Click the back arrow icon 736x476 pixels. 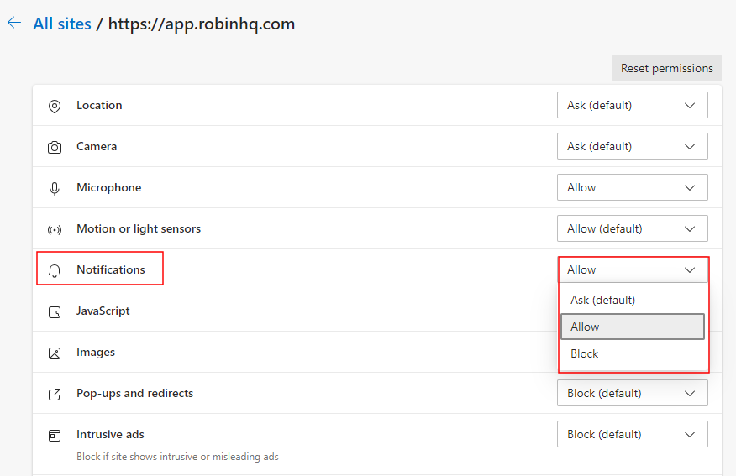tap(13, 24)
